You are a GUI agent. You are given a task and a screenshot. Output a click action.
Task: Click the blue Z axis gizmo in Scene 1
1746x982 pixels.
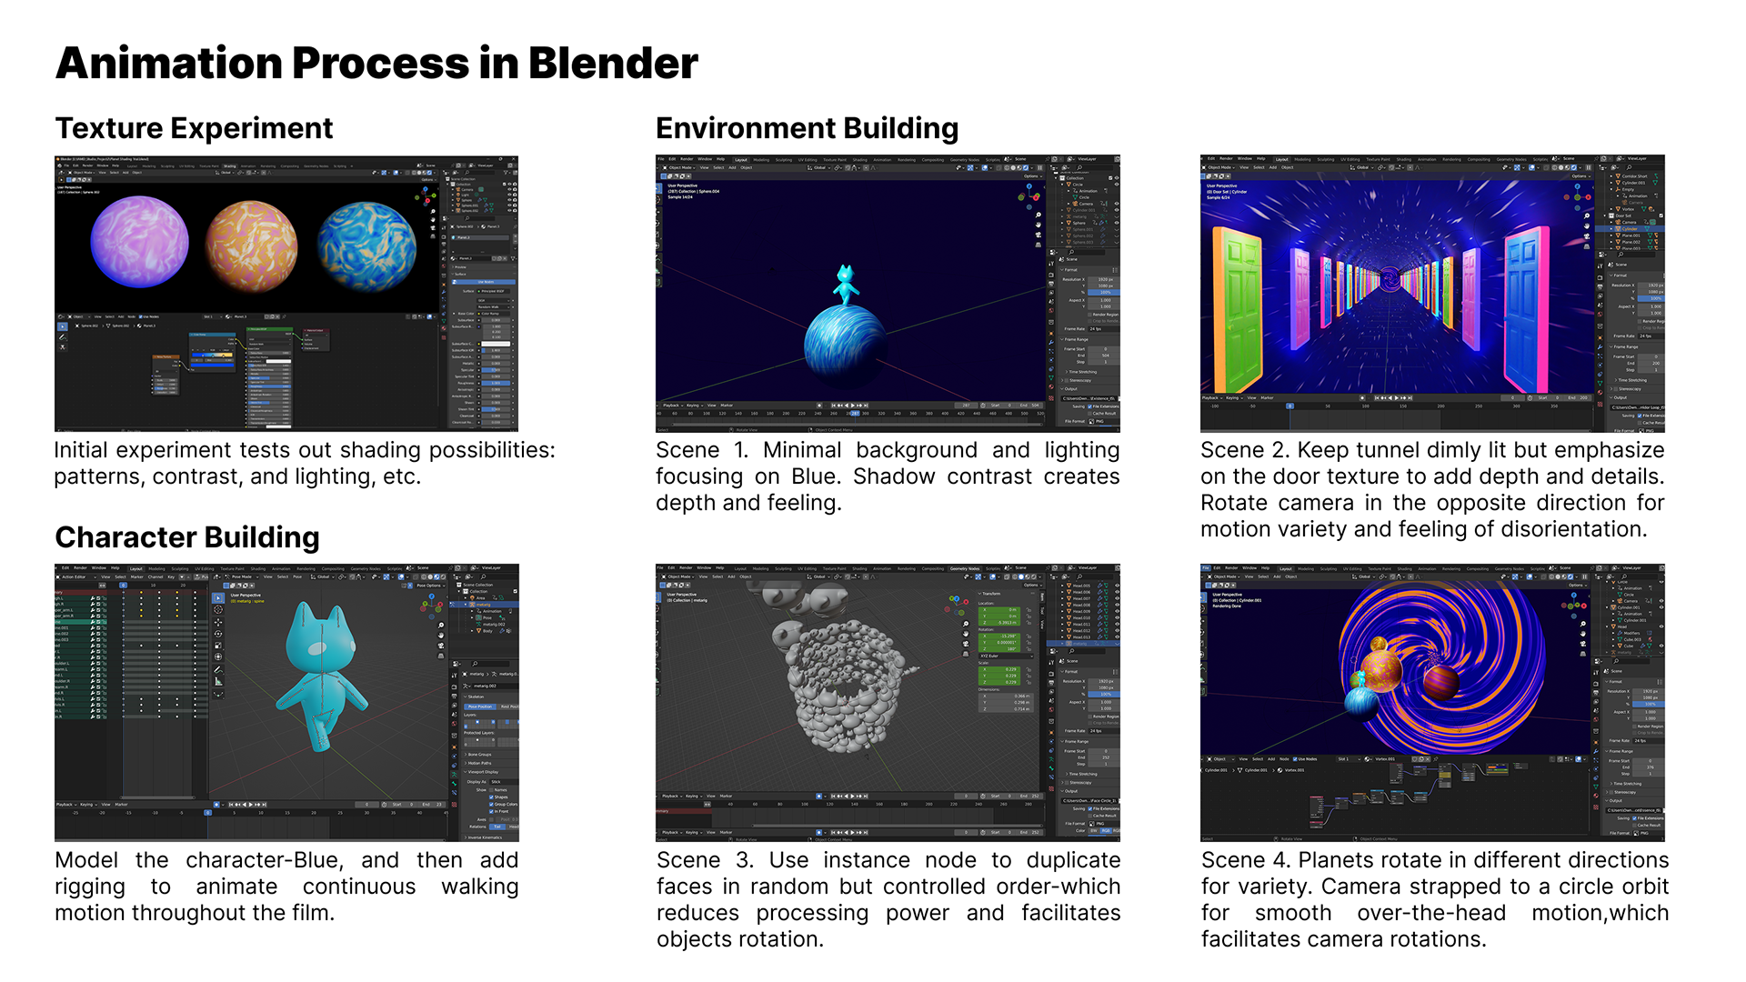pos(1029,186)
